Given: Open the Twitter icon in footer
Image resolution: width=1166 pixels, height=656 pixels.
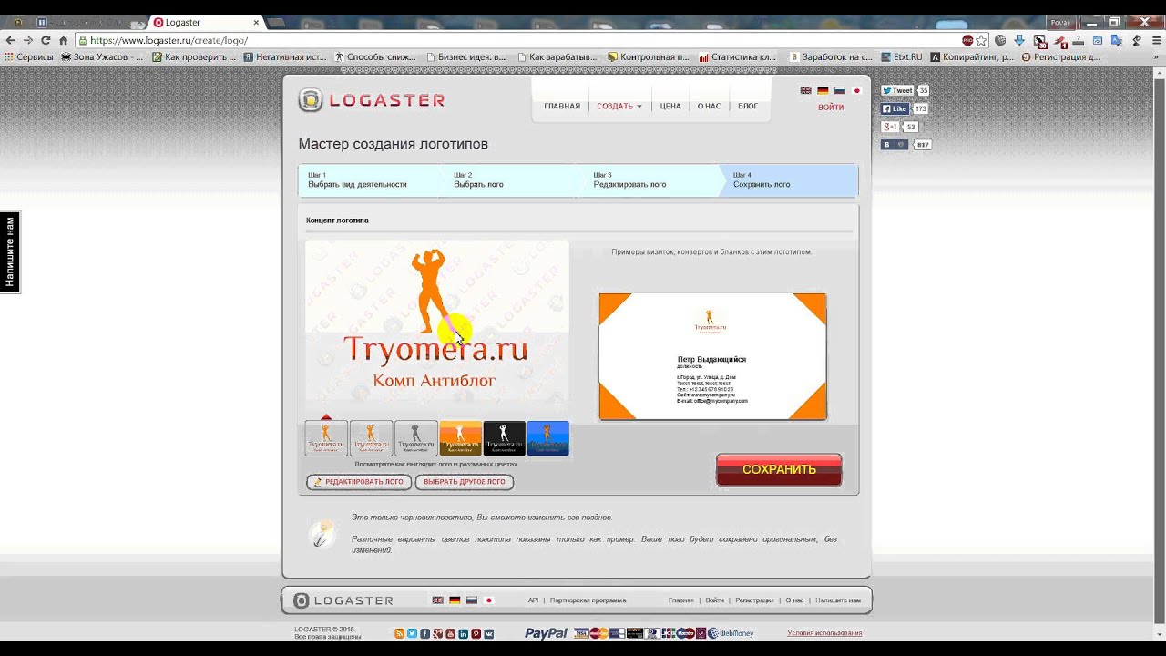Looking at the screenshot, I should point(412,633).
